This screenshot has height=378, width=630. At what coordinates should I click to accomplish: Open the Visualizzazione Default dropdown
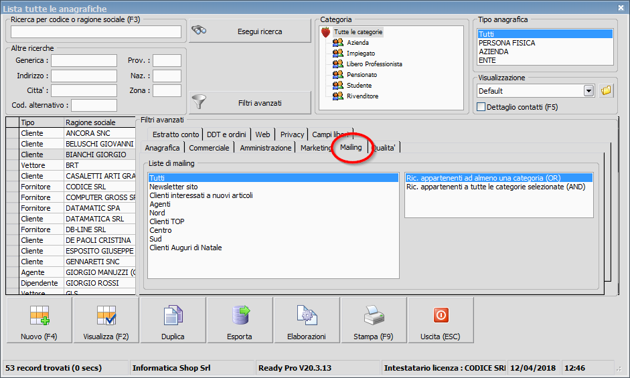pyautogui.click(x=588, y=91)
